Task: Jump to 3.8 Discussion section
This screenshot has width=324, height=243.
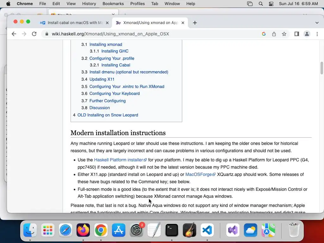Action: 100,108
